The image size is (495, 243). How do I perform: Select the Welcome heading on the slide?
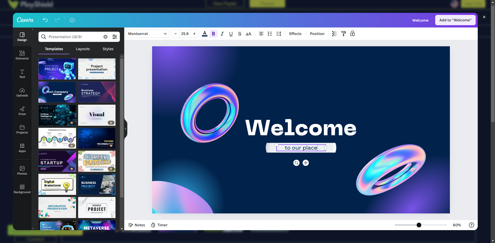[301, 128]
